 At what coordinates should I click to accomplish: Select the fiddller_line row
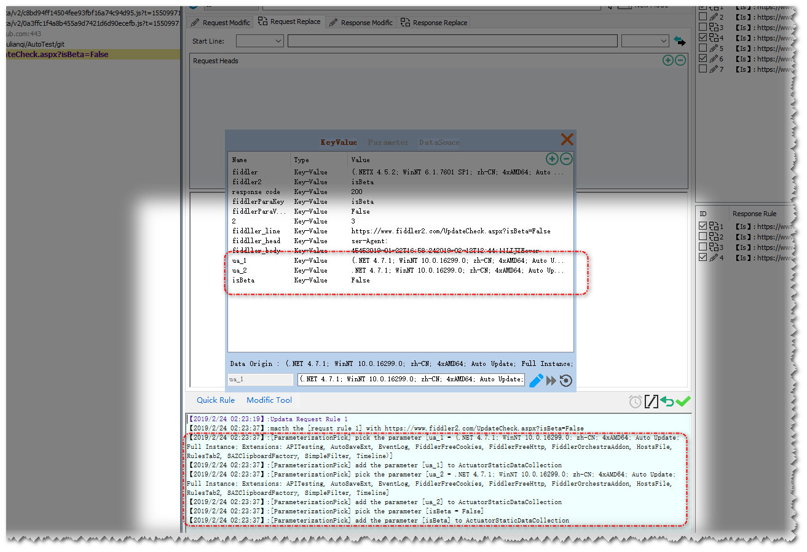pos(400,231)
